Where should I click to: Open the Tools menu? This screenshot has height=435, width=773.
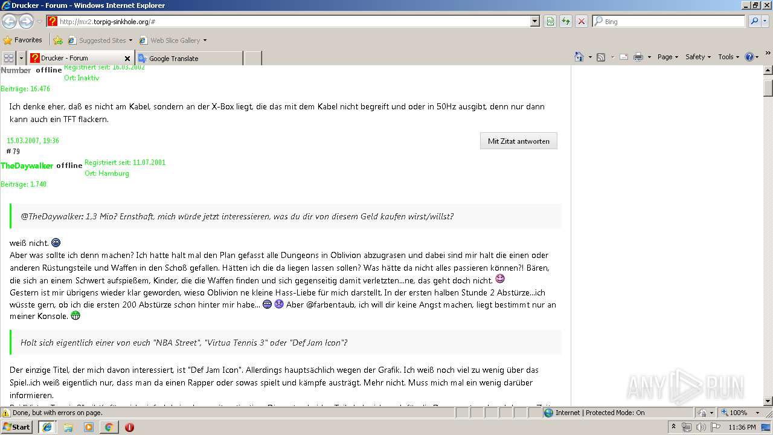click(728, 57)
